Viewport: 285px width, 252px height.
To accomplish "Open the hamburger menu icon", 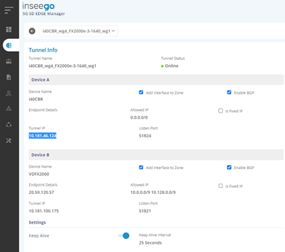I will [x=9, y=10].
